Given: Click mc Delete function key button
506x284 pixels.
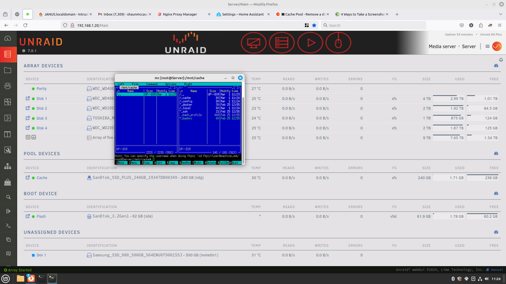Looking at the screenshot, I should [x=210, y=163].
